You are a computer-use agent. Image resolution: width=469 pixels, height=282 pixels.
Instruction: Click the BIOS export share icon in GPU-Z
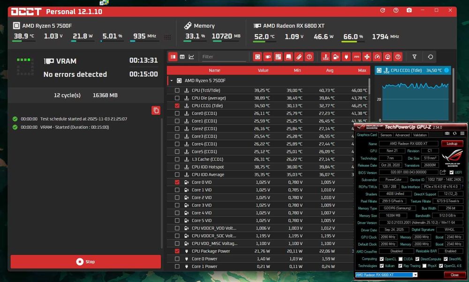(x=443, y=172)
